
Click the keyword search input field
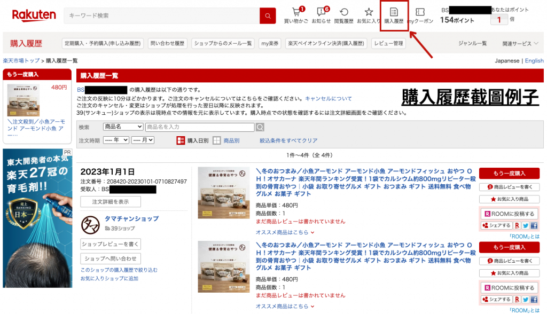(x=161, y=15)
